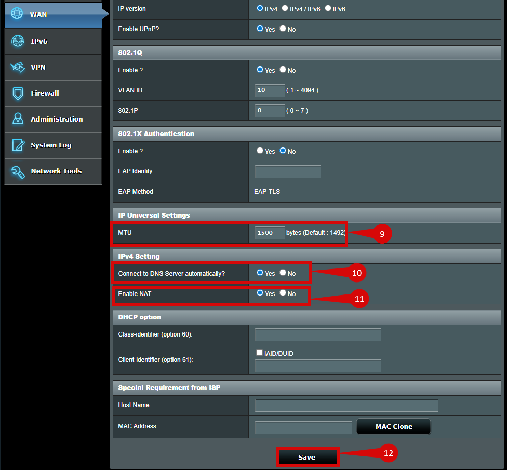Focus the MTU bytes field
The height and width of the screenshot is (470, 507).
pos(270,233)
